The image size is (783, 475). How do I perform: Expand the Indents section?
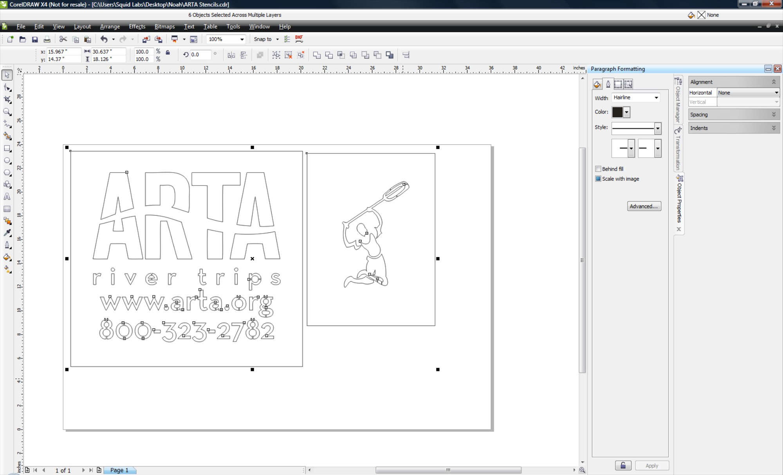[774, 128]
